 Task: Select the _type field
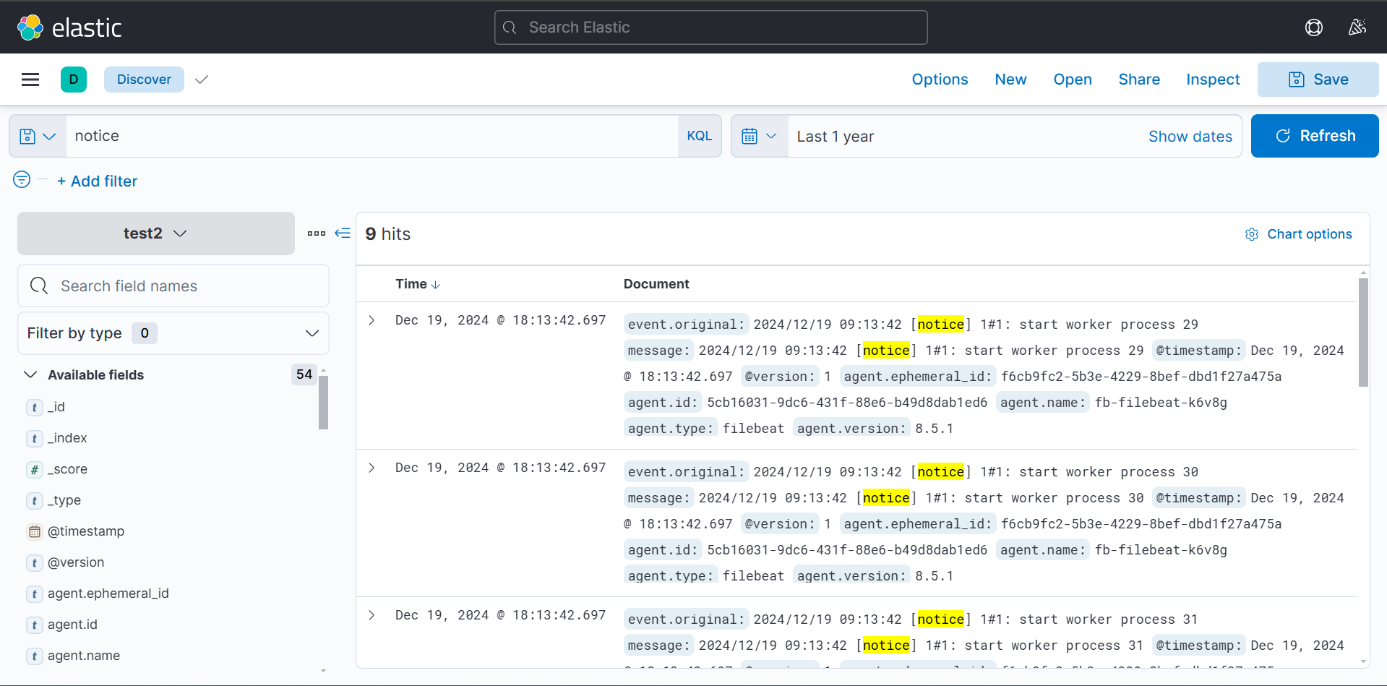click(64, 500)
